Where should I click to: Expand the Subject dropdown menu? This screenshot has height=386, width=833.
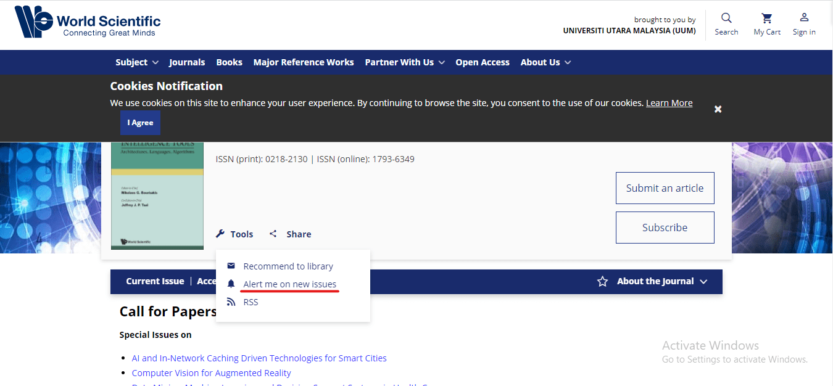click(x=137, y=62)
